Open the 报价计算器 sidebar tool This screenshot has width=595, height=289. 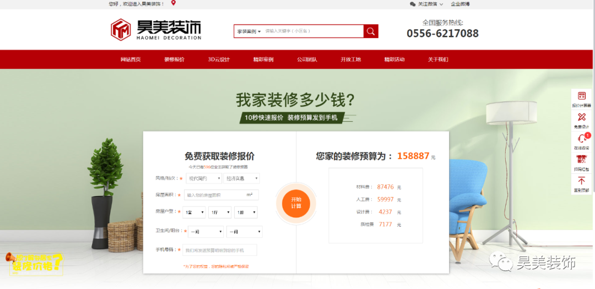click(x=581, y=100)
